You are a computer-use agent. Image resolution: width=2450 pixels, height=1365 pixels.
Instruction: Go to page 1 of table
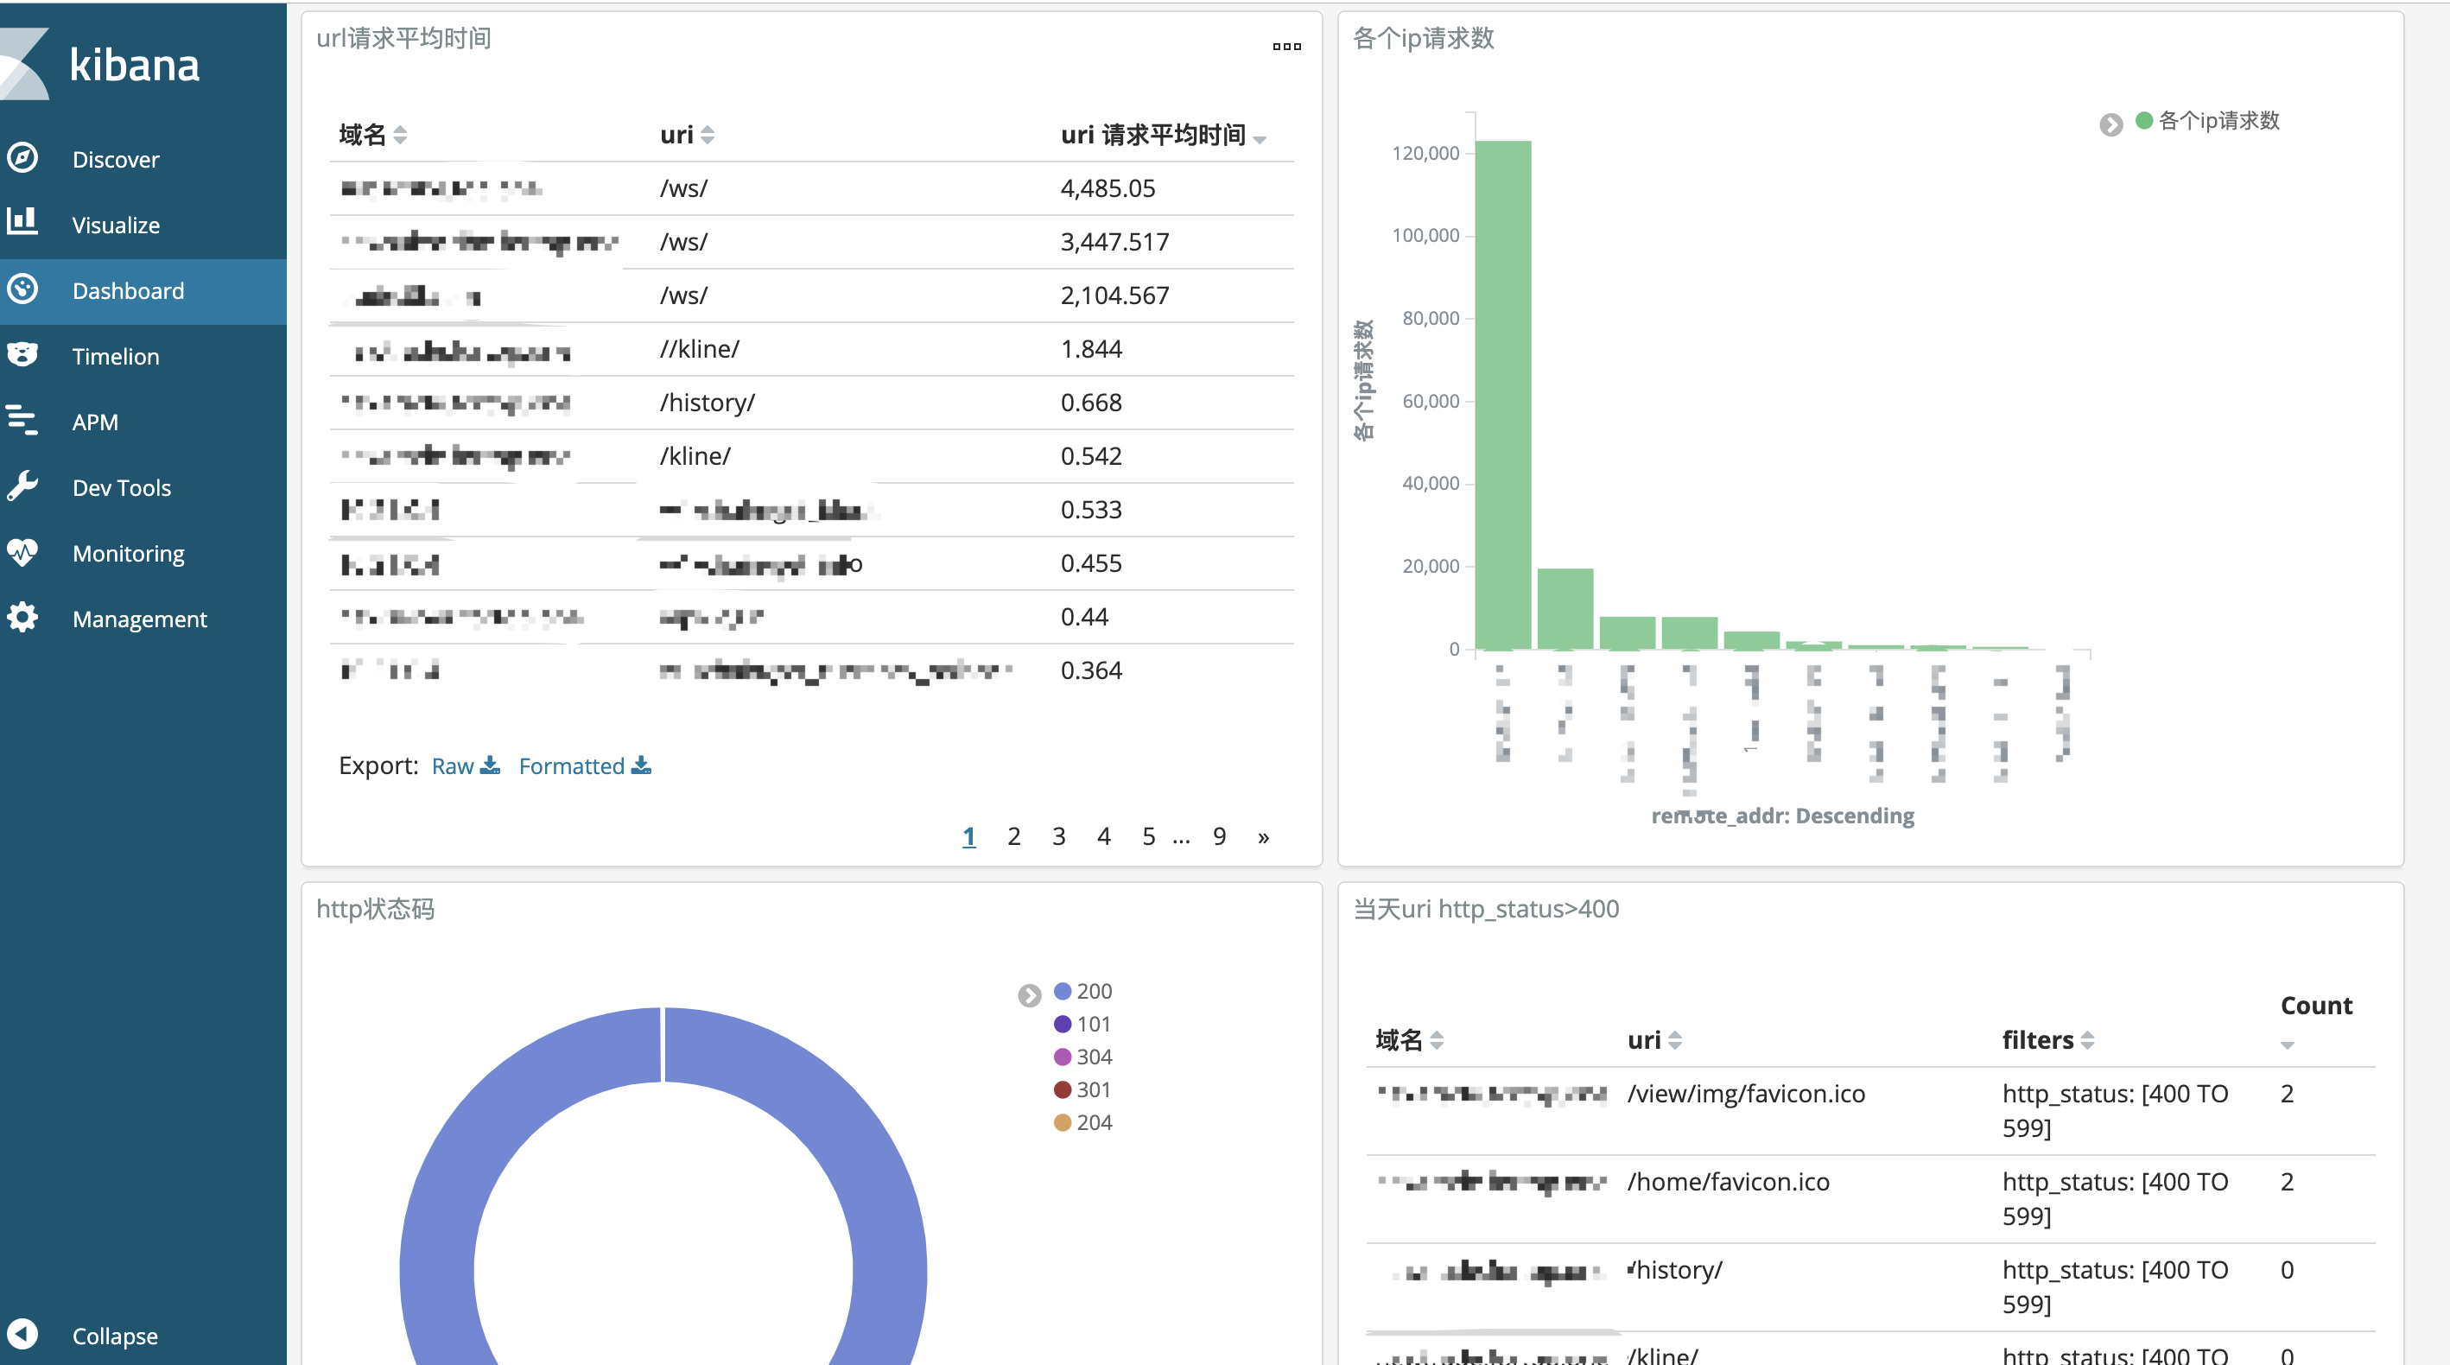tap(969, 836)
